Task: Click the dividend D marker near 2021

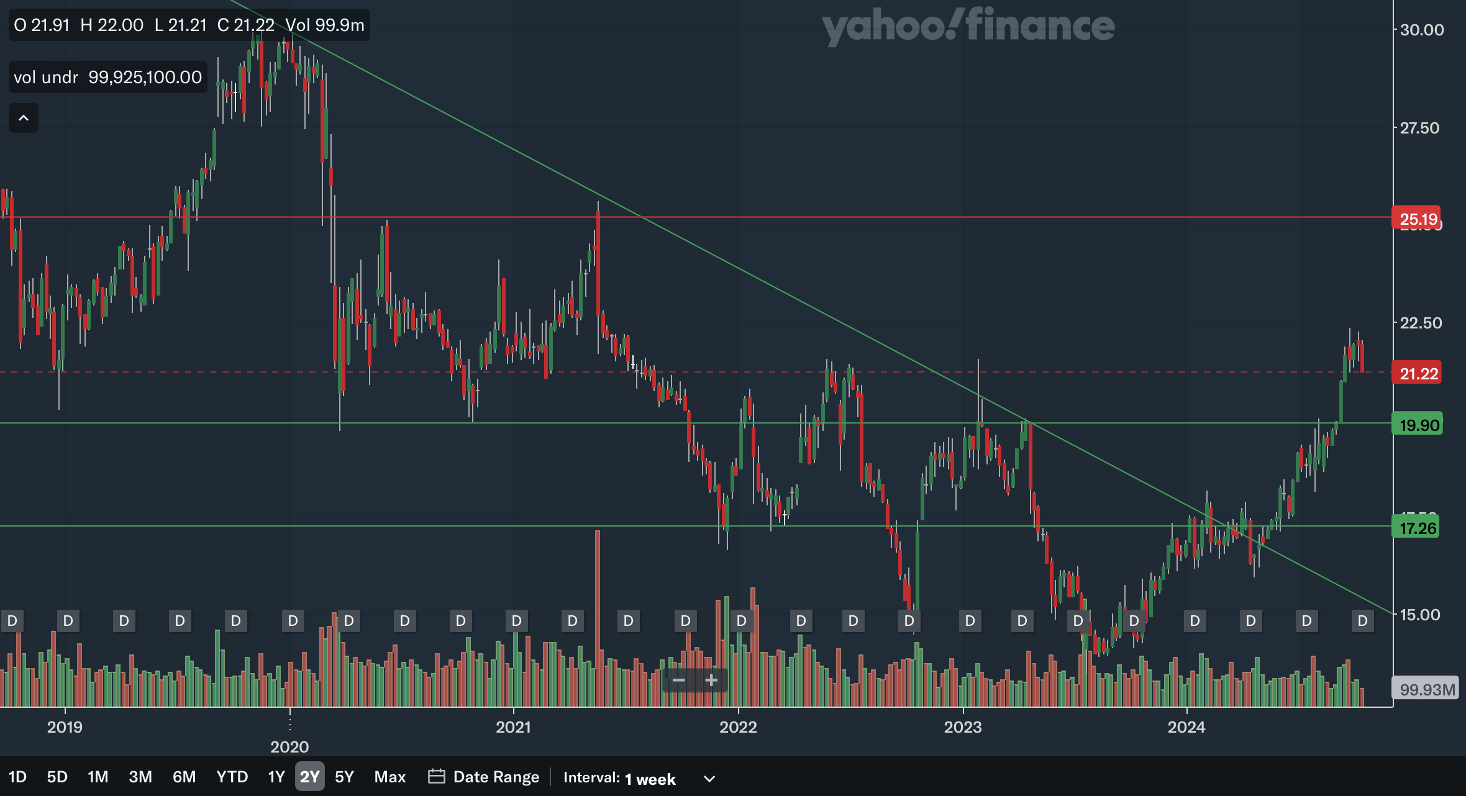Action: (x=517, y=621)
